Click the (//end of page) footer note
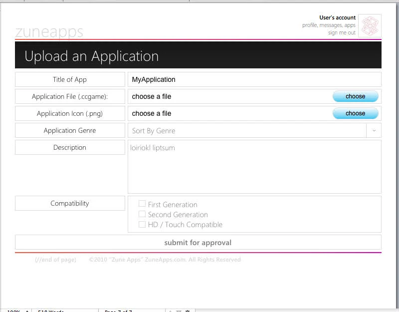399x312 pixels. [55, 260]
